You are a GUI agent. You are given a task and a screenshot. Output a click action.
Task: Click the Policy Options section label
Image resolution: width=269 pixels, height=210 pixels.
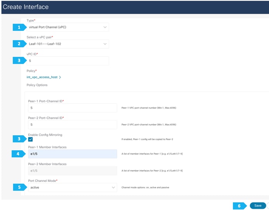click(x=37, y=85)
